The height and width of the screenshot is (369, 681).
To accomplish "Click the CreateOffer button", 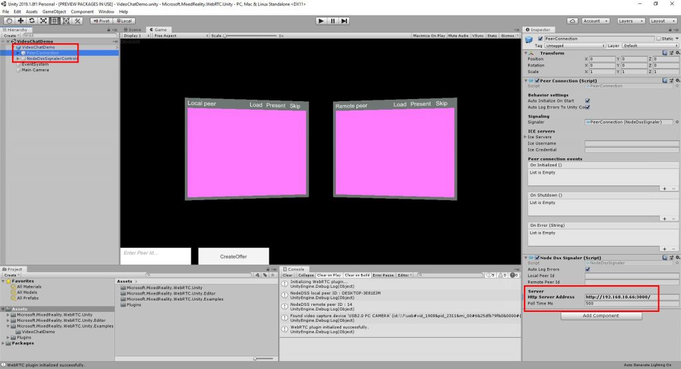I will tap(233, 256).
